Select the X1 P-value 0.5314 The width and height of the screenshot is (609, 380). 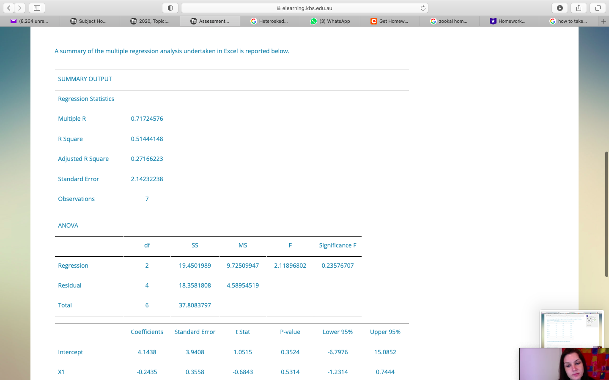pyautogui.click(x=290, y=372)
